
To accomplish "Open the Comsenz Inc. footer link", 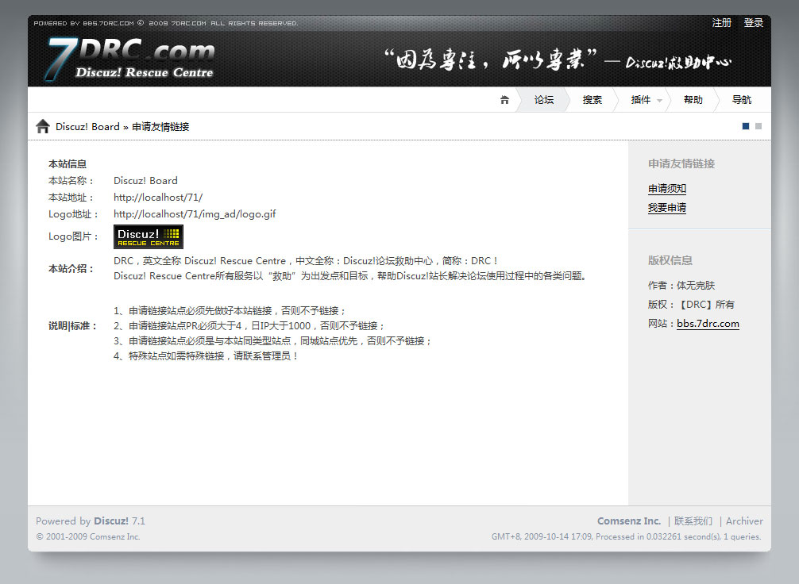I will tap(629, 521).
